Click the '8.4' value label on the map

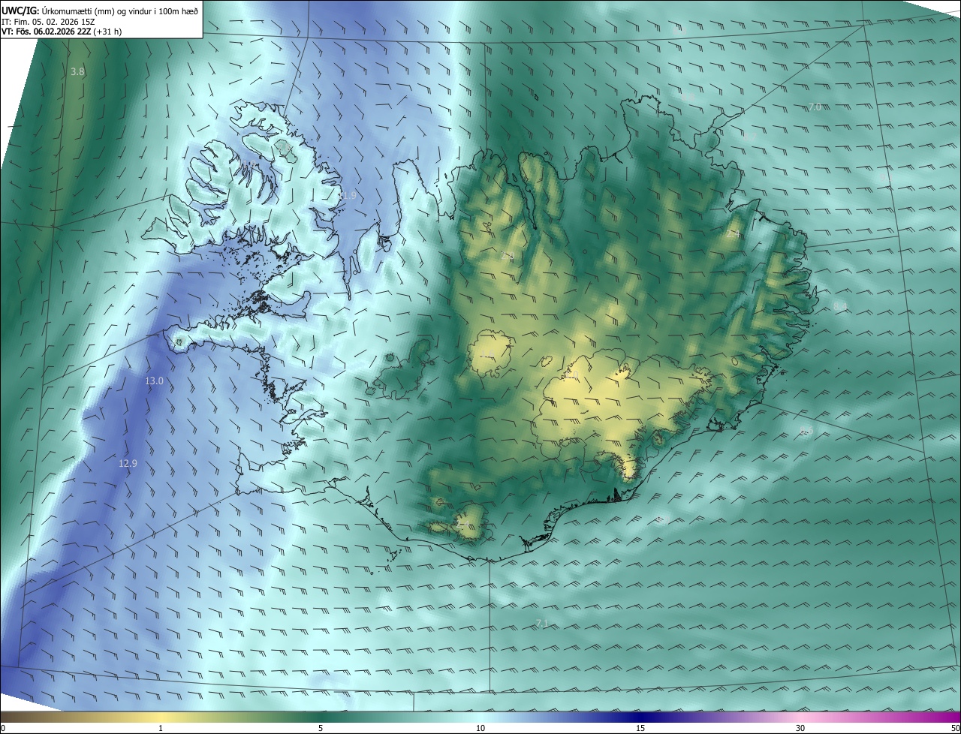click(839, 307)
